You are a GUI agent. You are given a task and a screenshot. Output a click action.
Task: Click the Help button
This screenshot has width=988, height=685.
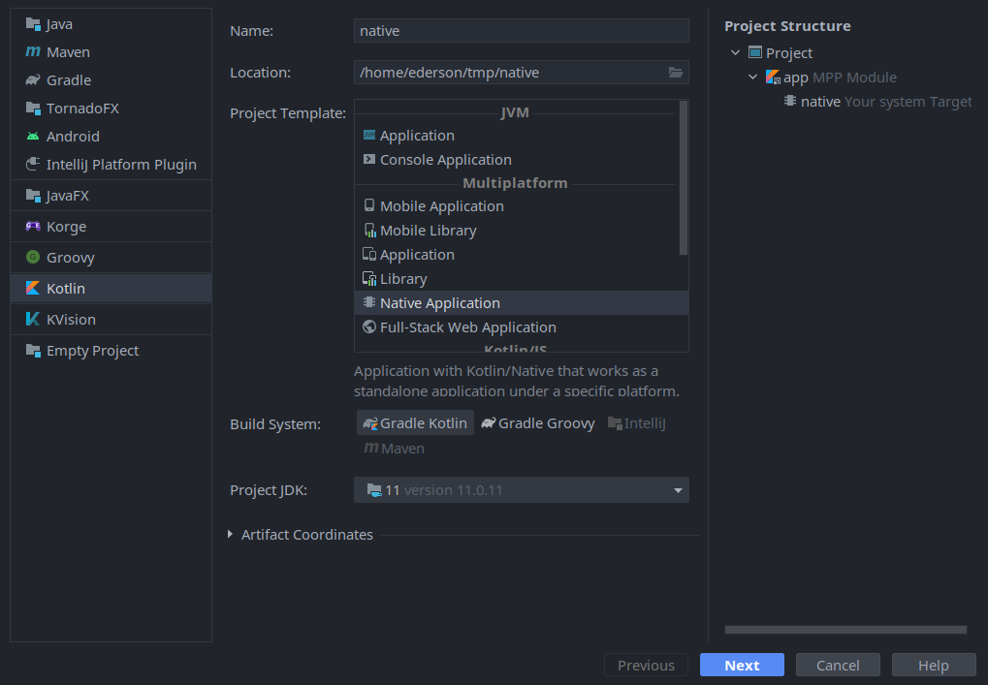(933, 665)
